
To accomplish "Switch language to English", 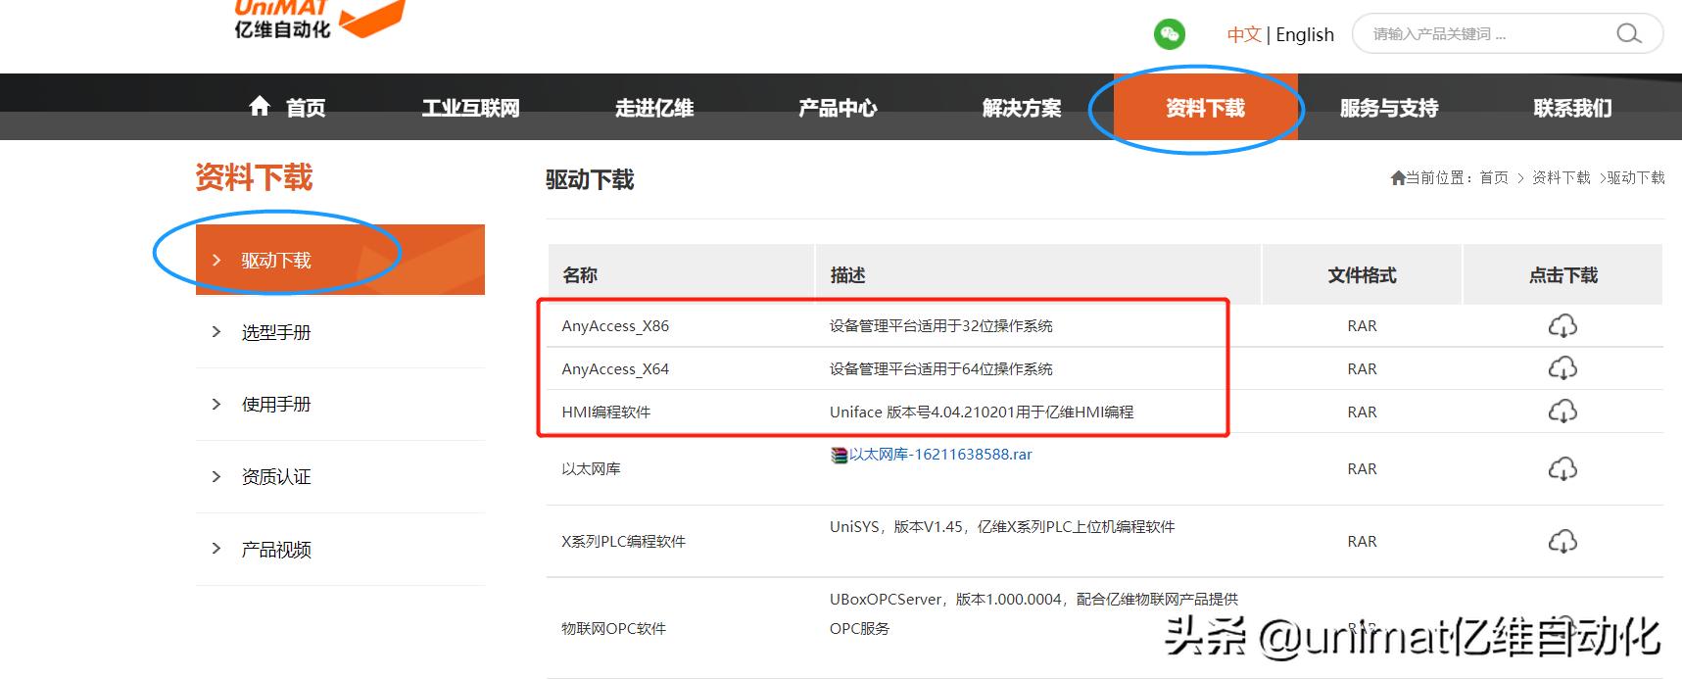I will [x=1305, y=34].
